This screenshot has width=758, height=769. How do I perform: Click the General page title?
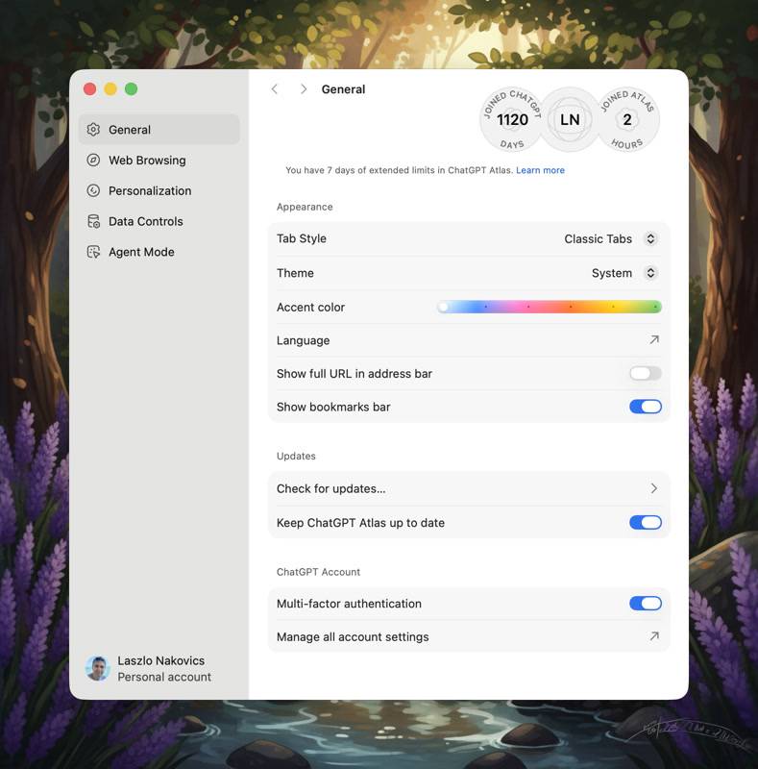pyautogui.click(x=343, y=89)
